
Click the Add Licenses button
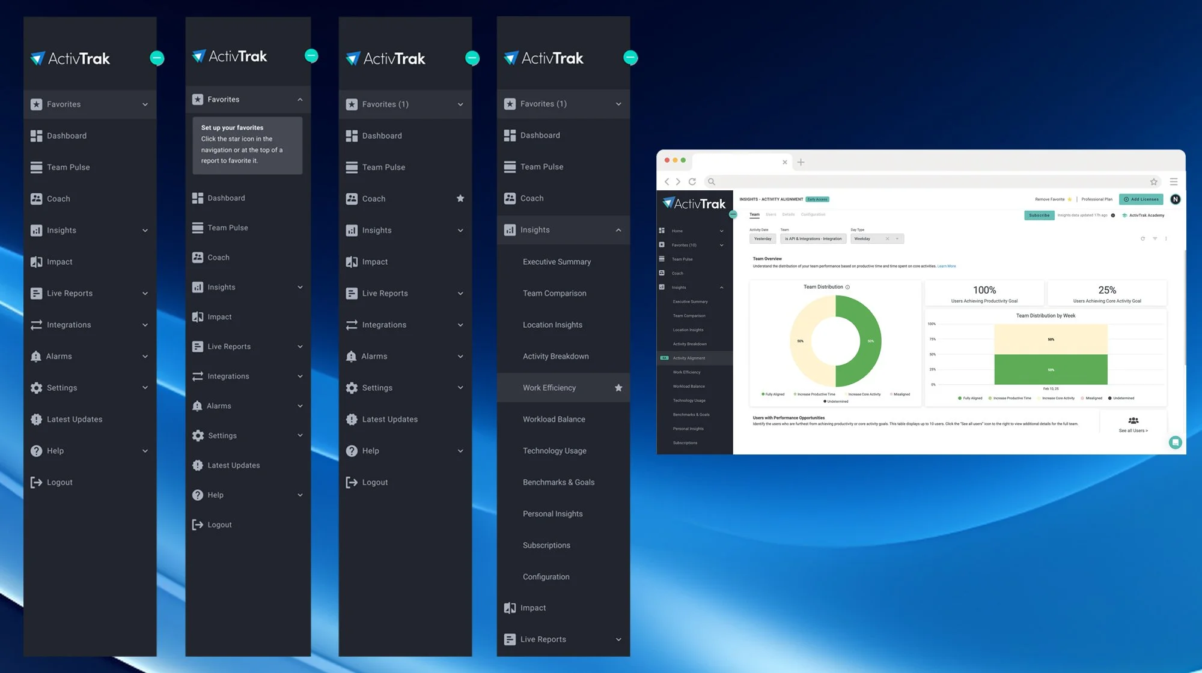tap(1141, 199)
